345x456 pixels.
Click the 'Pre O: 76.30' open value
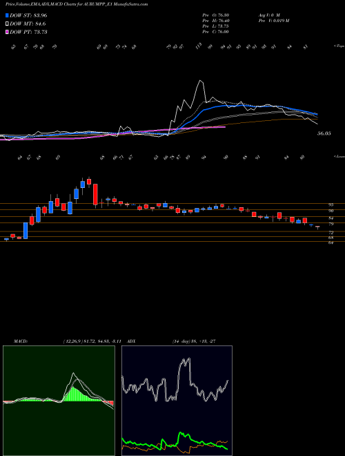pyautogui.click(x=215, y=15)
